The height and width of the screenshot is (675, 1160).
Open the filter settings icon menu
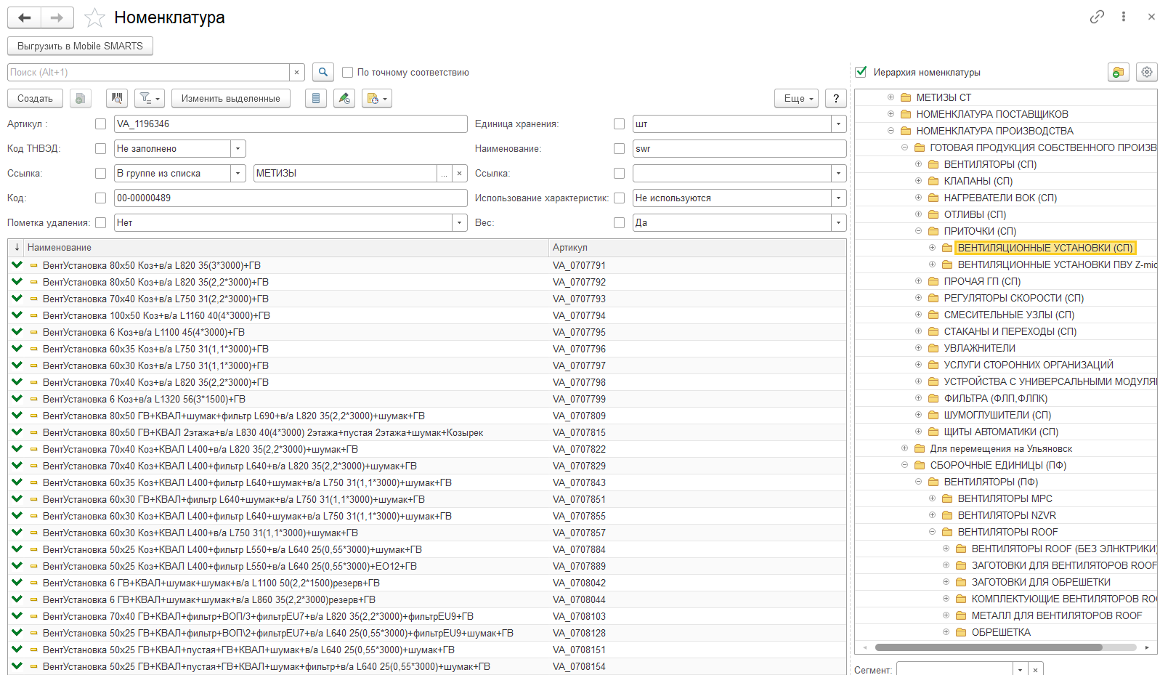pyautogui.click(x=149, y=98)
